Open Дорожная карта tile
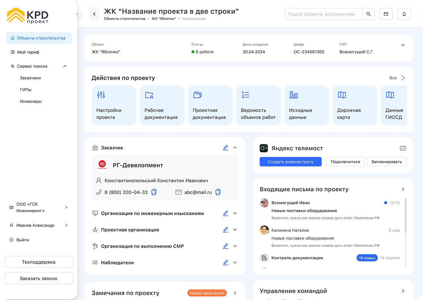The width and height of the screenshot is (423, 300). 354,106
